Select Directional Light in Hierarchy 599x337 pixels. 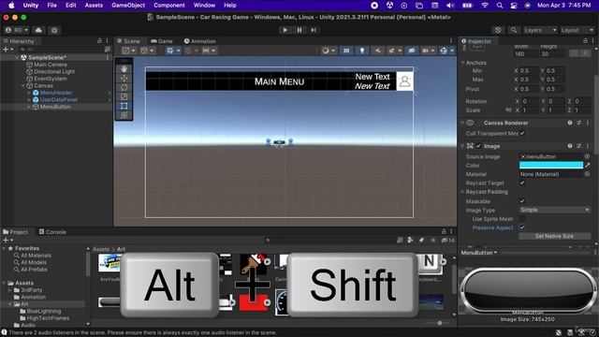tap(54, 71)
